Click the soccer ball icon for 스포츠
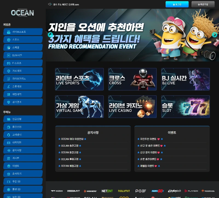 8,40
